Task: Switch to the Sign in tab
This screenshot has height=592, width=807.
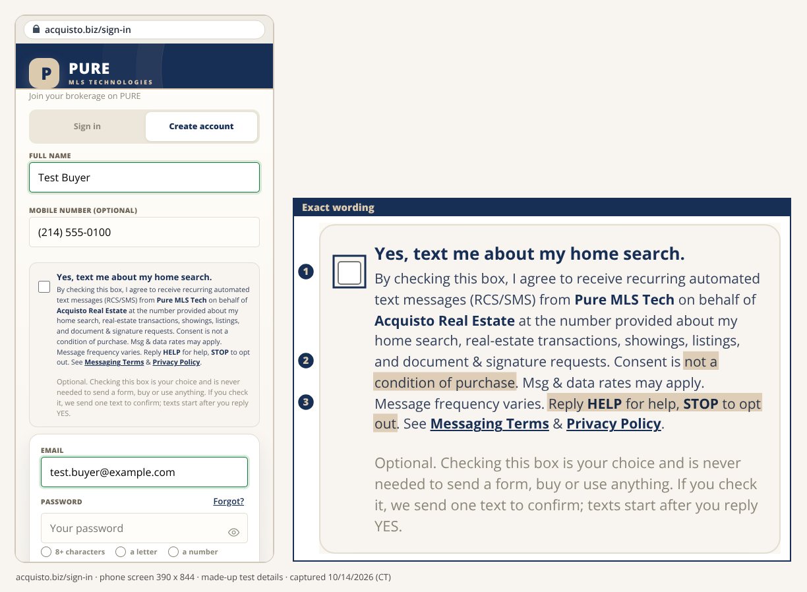Action: point(87,127)
